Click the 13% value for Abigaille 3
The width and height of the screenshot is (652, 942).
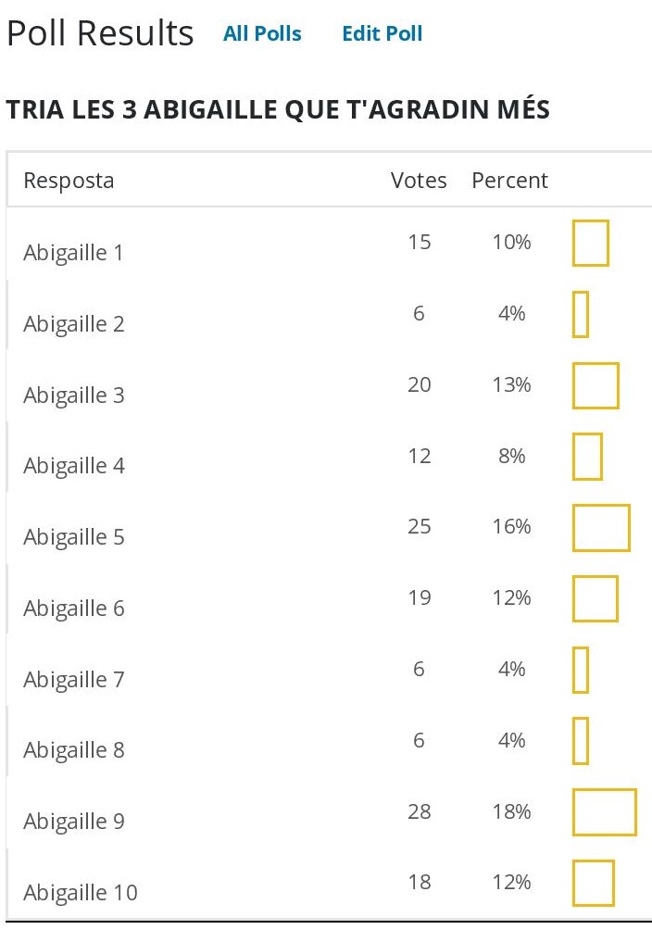(512, 385)
